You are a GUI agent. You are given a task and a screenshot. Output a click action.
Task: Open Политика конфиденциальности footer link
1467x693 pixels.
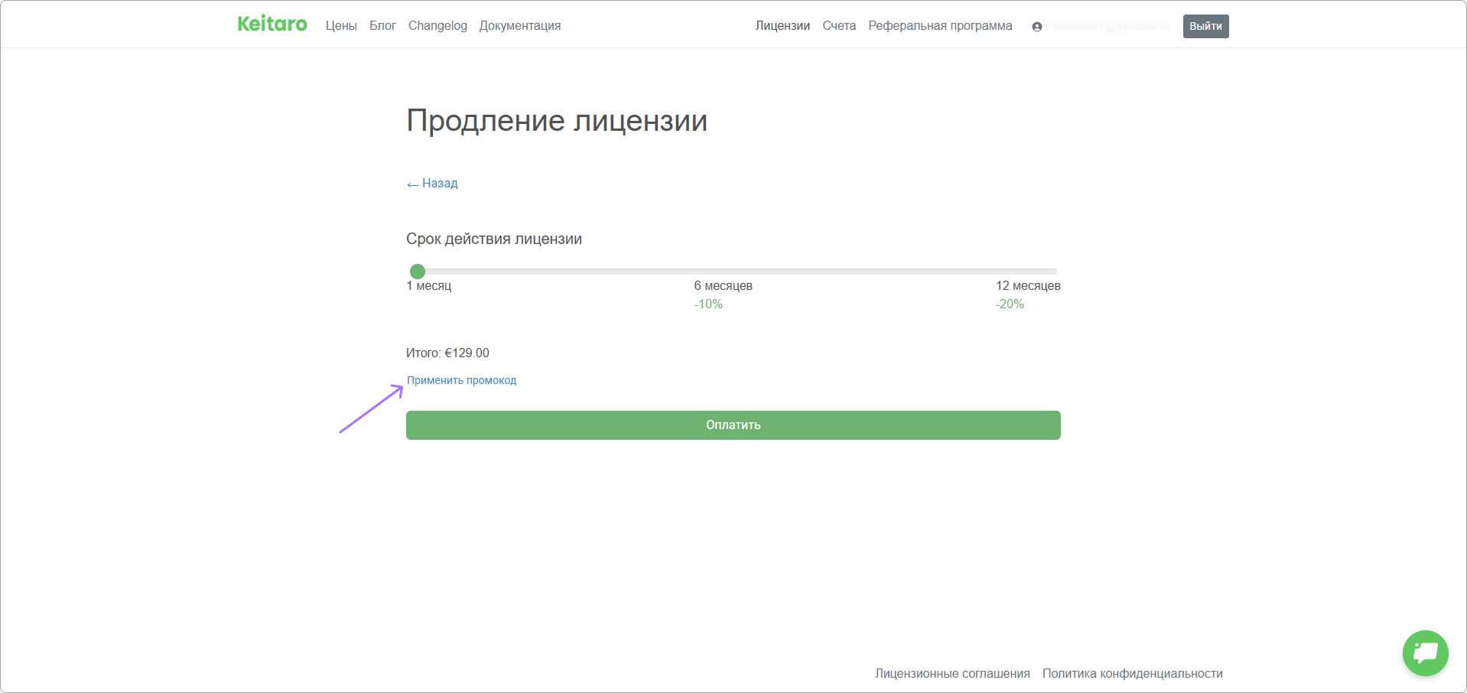pos(1132,674)
